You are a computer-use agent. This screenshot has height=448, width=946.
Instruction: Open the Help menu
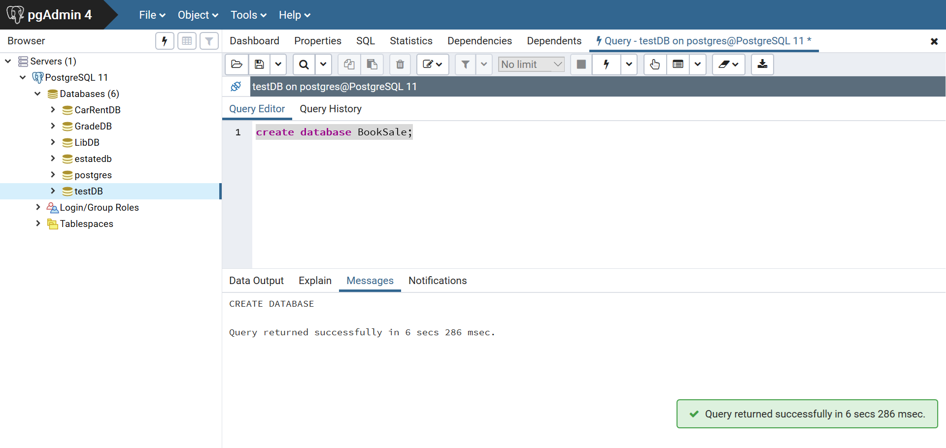click(x=294, y=15)
